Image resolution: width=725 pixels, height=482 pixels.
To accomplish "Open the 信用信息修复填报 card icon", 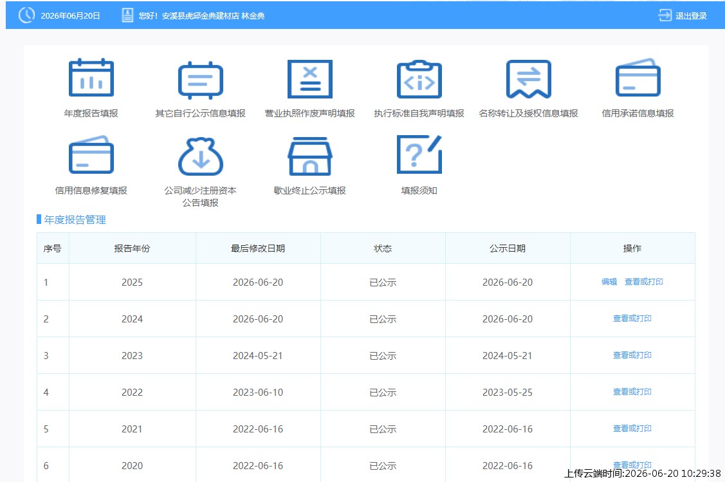I will (91, 154).
